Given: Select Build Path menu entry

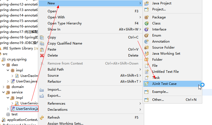Looking at the screenshot, I should click(x=91, y=70).
